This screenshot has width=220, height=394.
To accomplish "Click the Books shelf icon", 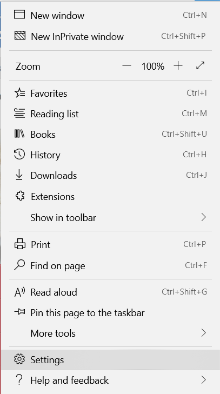I will tap(19, 133).
